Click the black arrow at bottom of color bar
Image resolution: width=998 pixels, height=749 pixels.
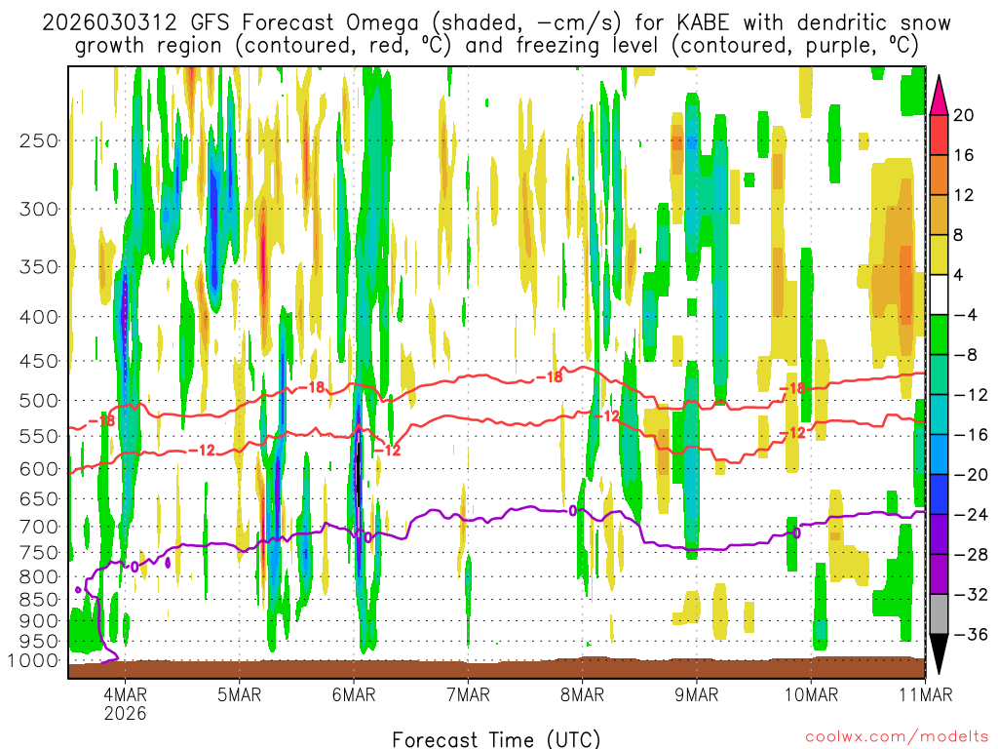coord(939,653)
